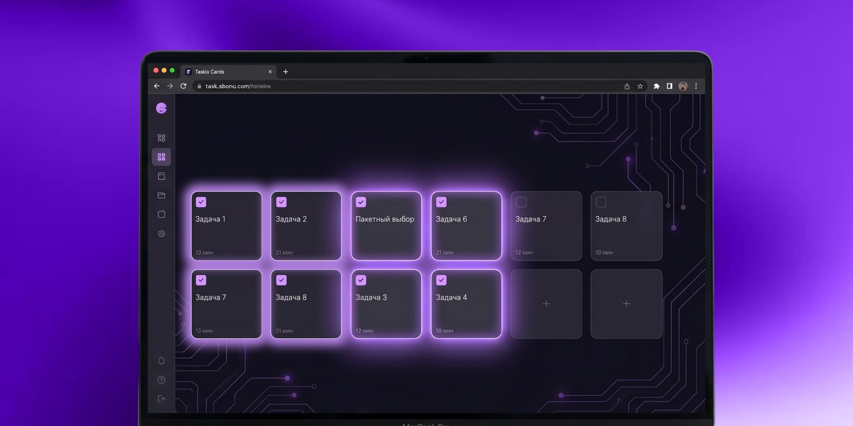
Task: Open browser extensions puzzle icon
Action: coord(656,86)
